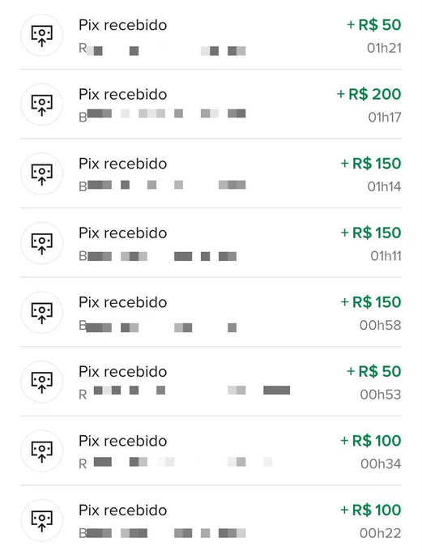Click the + R$ 50 amount at 00h53
The height and width of the screenshot is (551, 422).
pos(374,371)
